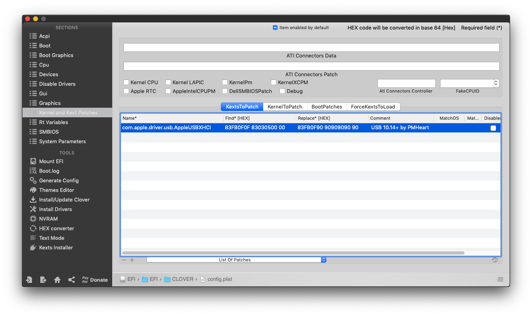Toggle the Debug checkbox

282,91
